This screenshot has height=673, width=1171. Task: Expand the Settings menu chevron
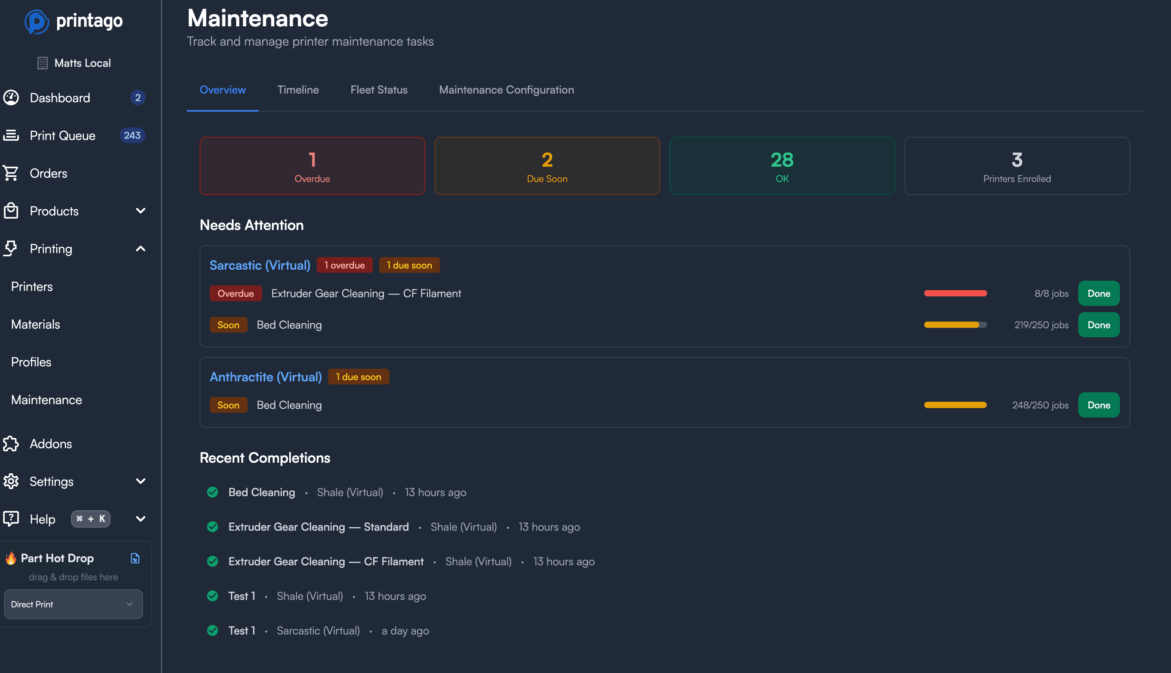(x=141, y=481)
